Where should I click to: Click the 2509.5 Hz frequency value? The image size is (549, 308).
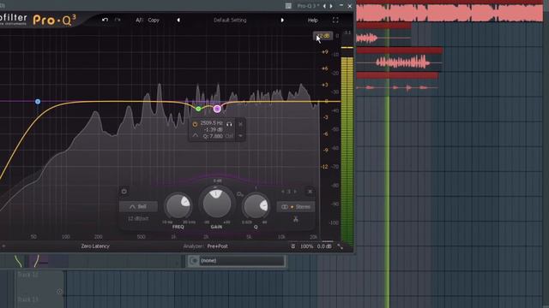click(212, 123)
